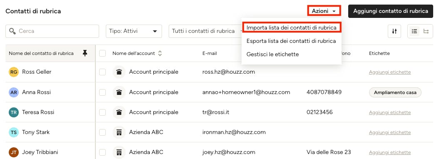Tick the select-all header checkbox
Screen dimensions: 439x159
click(102, 53)
